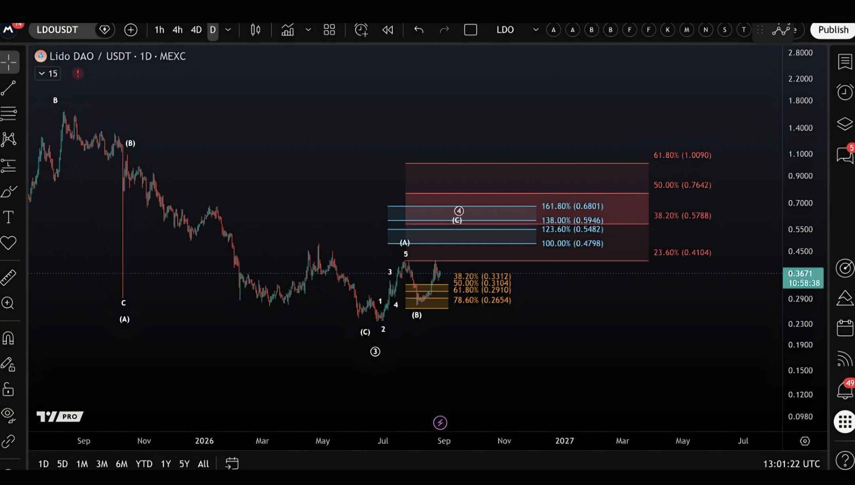
Task: Select the brush drawing tool
Action: pos(9,191)
